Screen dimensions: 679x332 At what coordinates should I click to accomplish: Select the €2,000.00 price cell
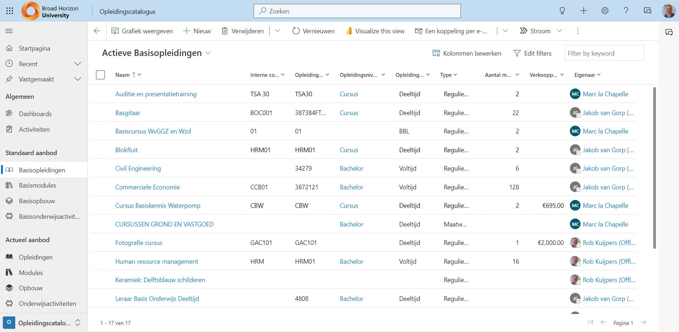(550, 243)
